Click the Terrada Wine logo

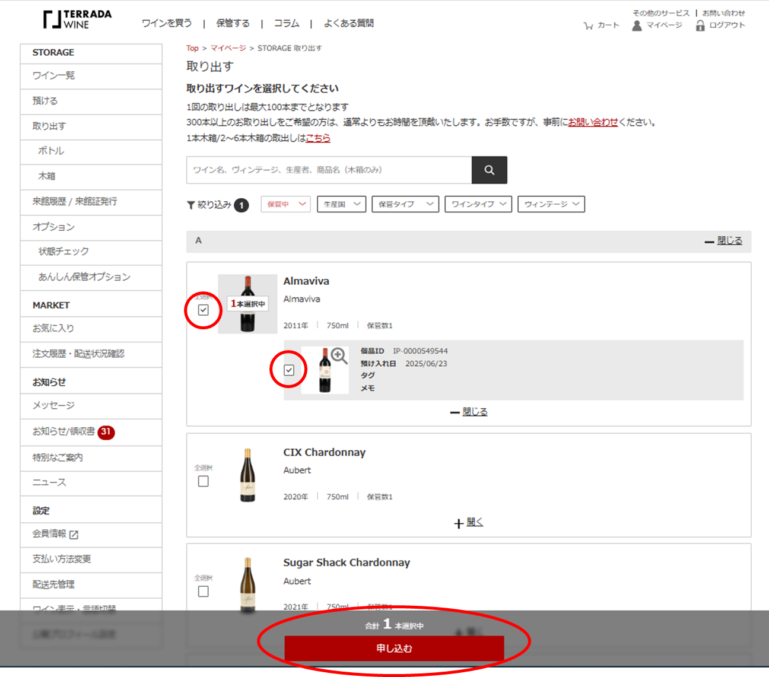click(77, 19)
